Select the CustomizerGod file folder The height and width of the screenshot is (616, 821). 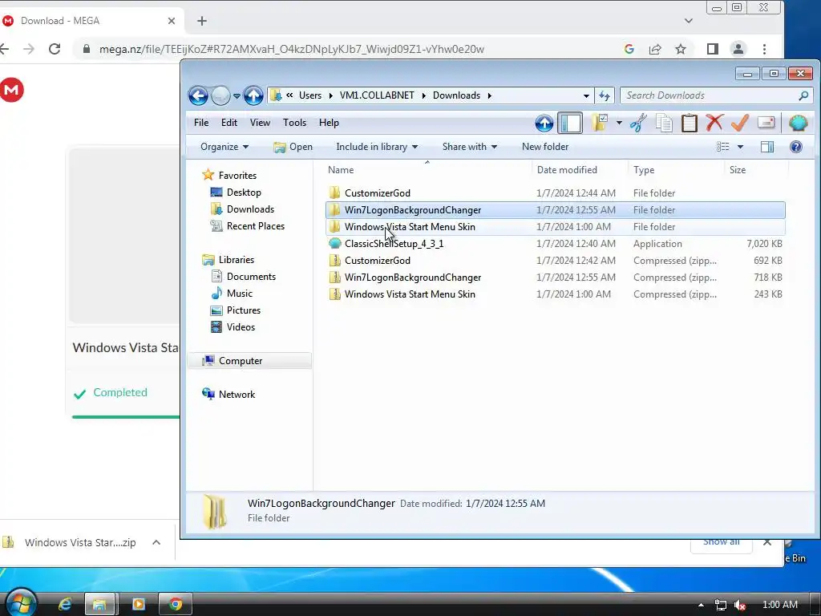tap(555, 193)
